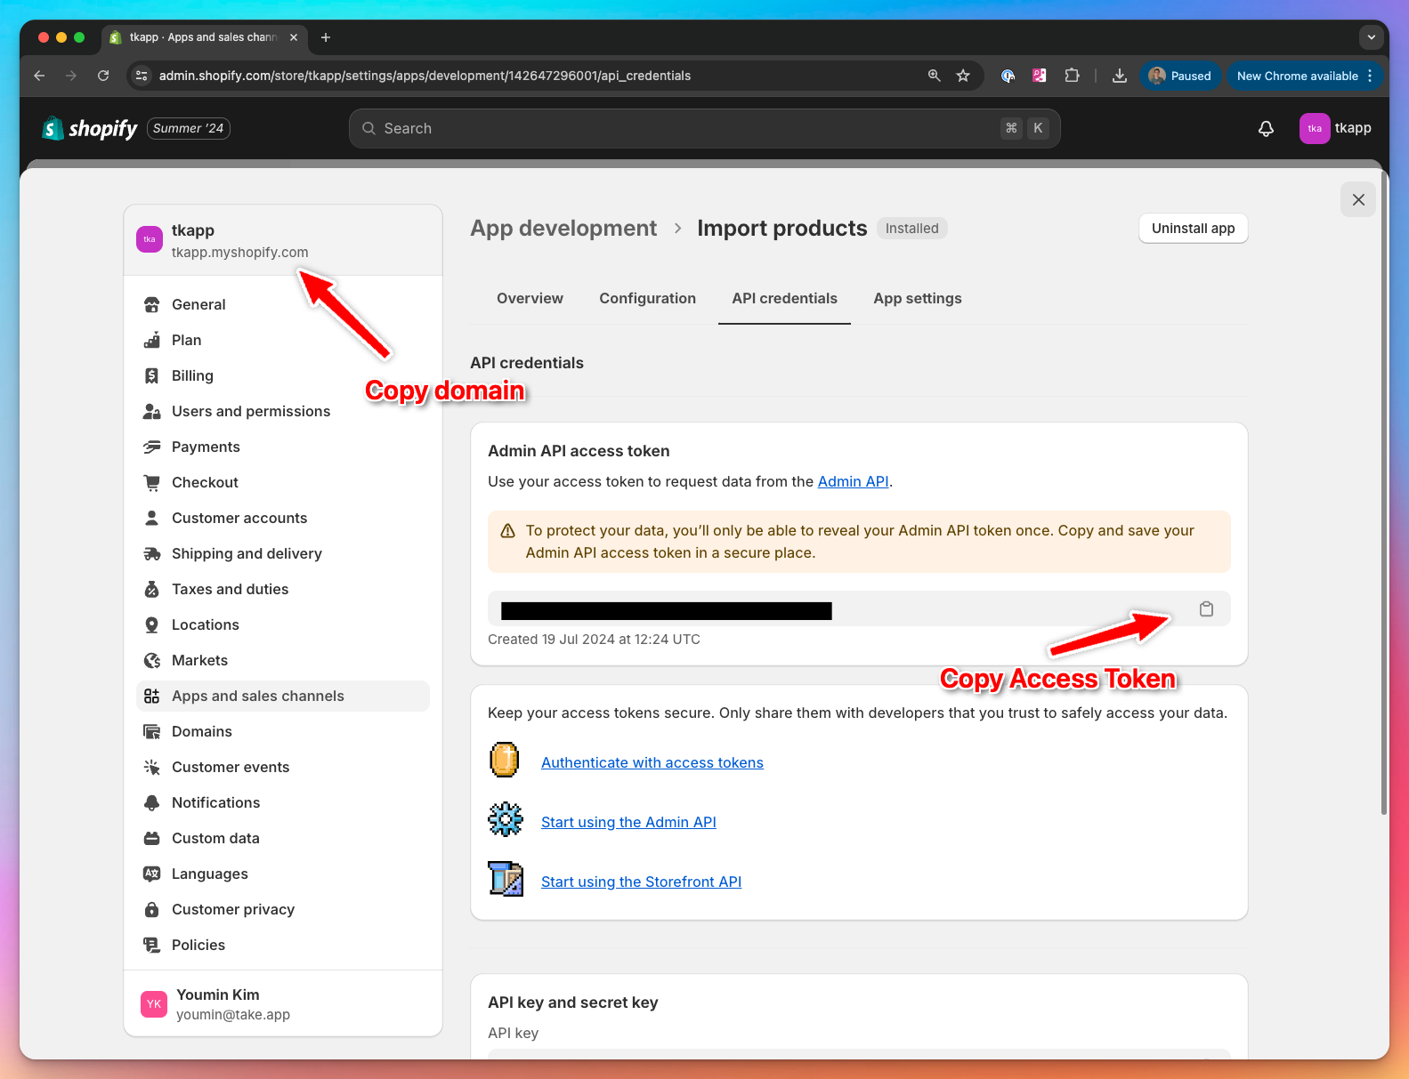This screenshot has width=1409, height=1079.
Task: Switch to the Overview tab
Action: 530,299
